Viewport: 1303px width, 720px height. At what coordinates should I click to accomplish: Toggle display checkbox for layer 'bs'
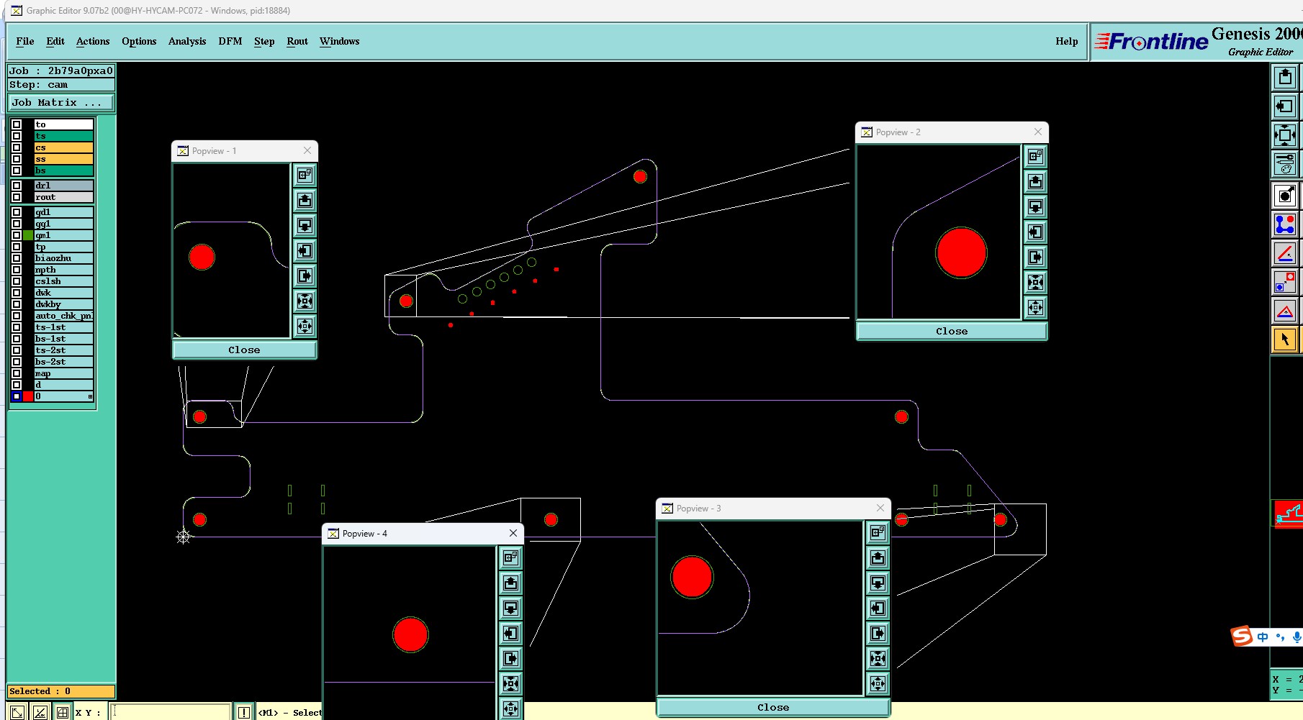pyautogui.click(x=17, y=170)
